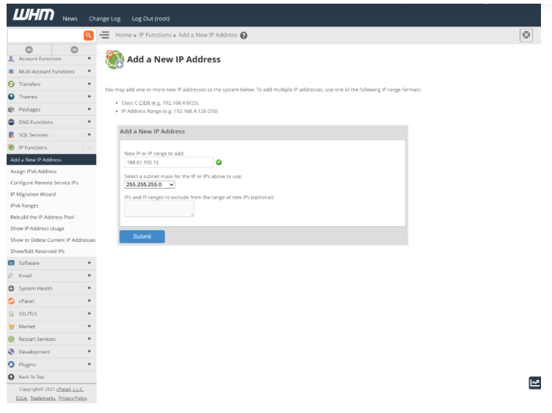Click the sidebar scroll down arrow icon
The image size is (552, 413).
tap(74, 50)
